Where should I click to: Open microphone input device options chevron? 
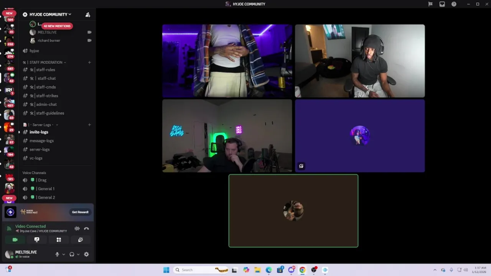pyautogui.click(x=64, y=254)
